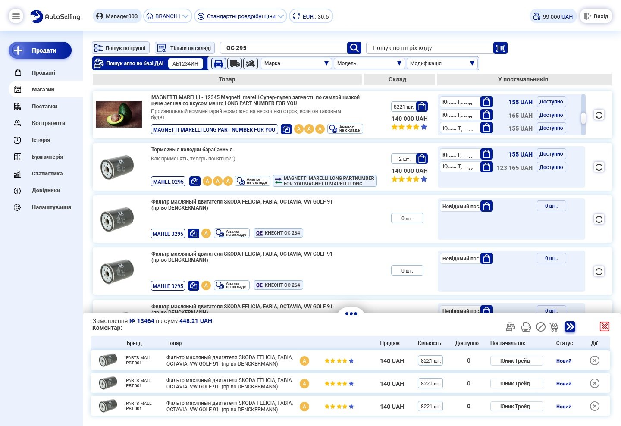This screenshot has width=621, height=426.
Task: Open the Марка dropdown
Action: click(296, 63)
